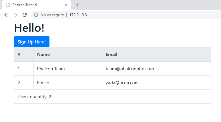Click the browser forward arrow
This screenshot has width=221, height=122.
[15, 15]
